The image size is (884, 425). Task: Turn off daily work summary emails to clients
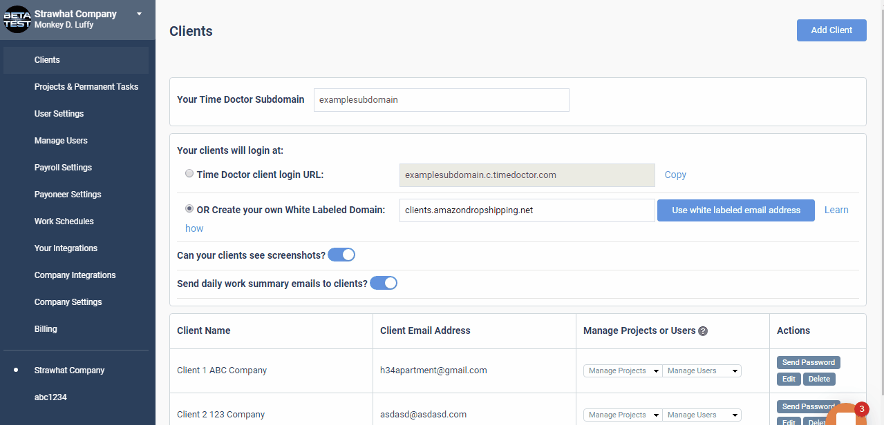(384, 283)
